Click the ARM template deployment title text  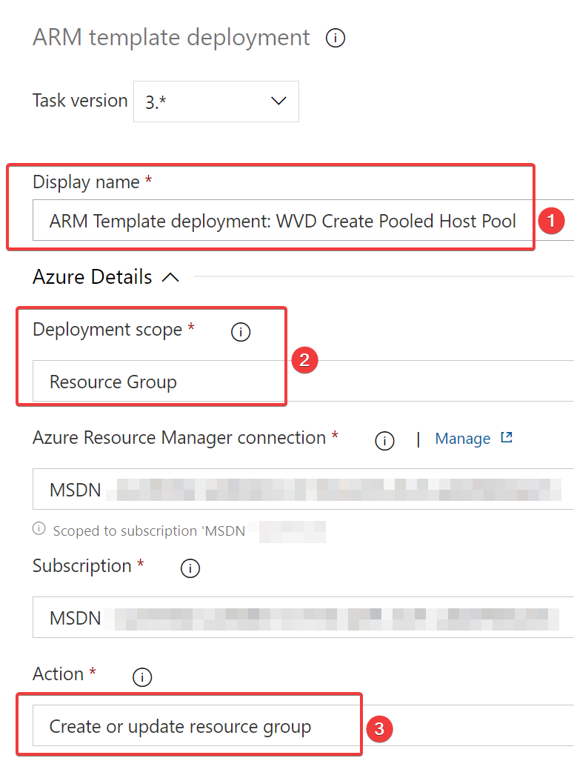coord(171,38)
